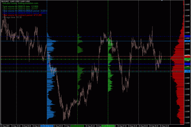This screenshot has height=127, width=191.
Task: Click the 'Chicago time: 10:30' label
Action: pyautogui.click(x=12, y=17)
